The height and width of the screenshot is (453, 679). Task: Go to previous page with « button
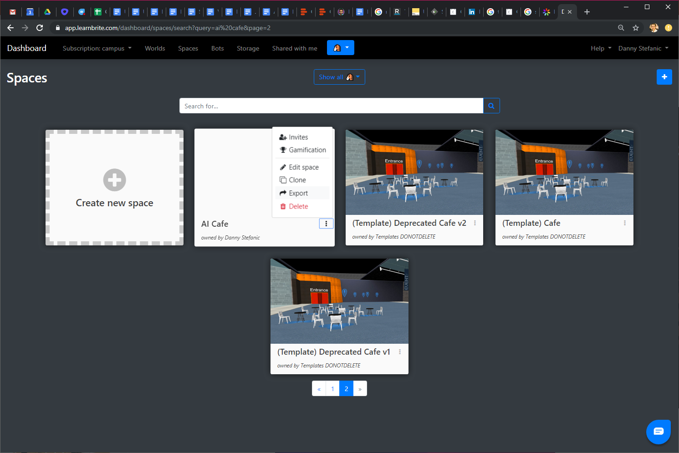(319, 389)
